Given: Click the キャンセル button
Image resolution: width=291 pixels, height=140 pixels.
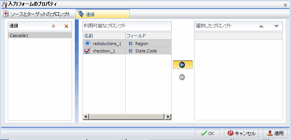Looking at the screenshot, I should pos(241,133).
